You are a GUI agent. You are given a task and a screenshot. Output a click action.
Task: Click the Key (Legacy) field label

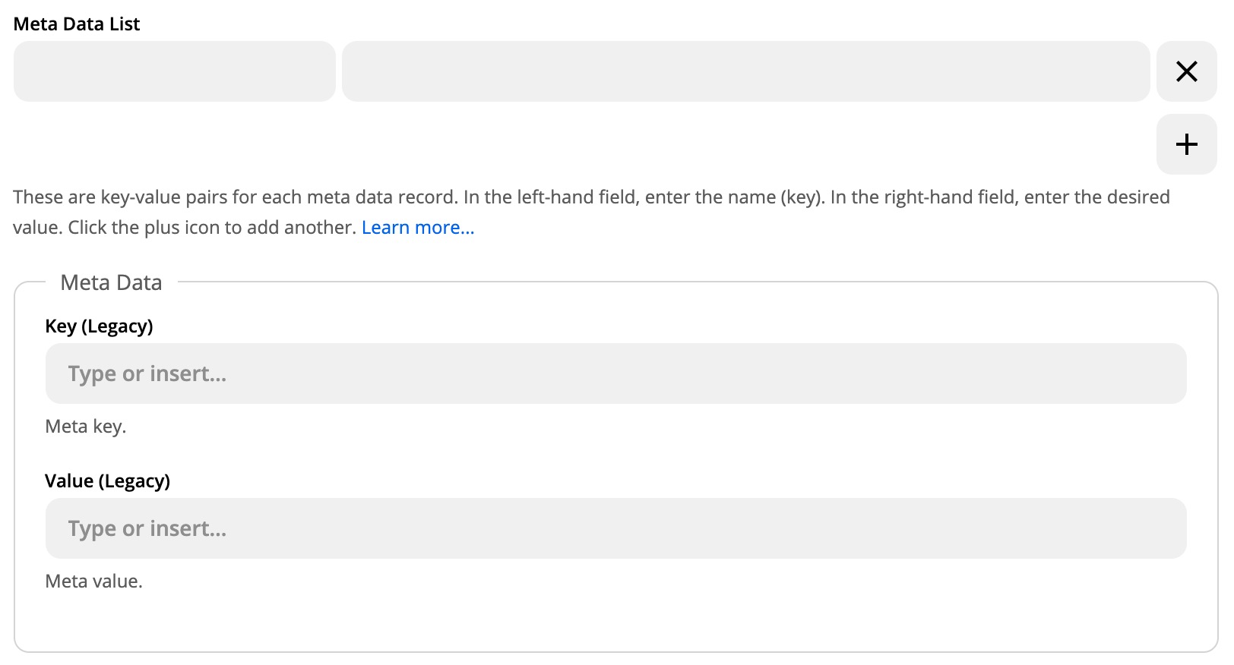(99, 326)
